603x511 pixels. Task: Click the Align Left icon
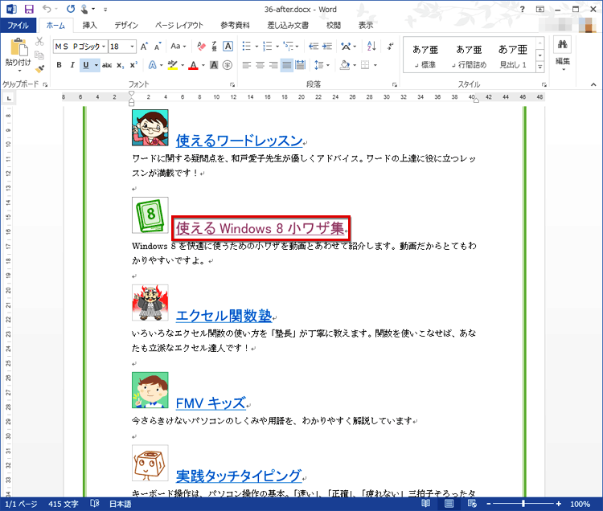click(x=247, y=65)
